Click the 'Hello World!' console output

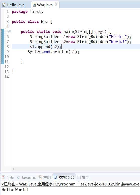click(15, 190)
